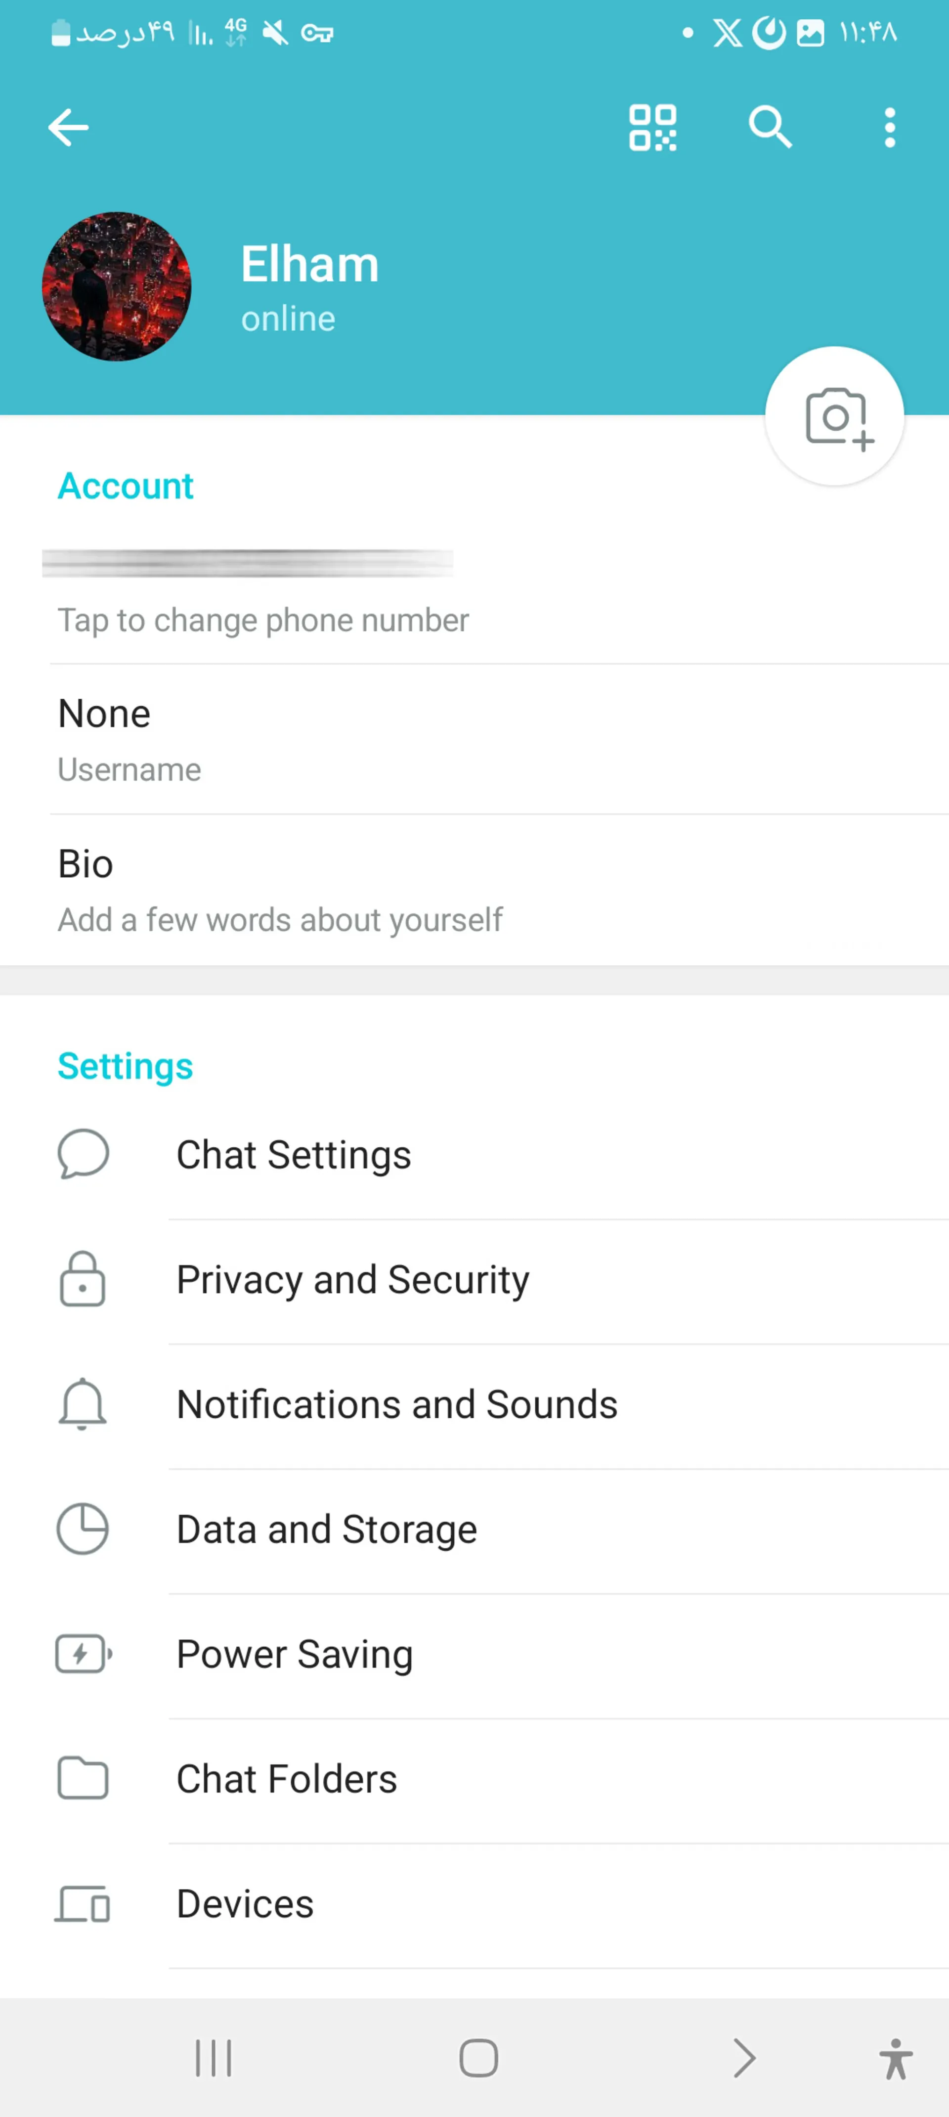This screenshot has height=2117, width=949.
Task: Open Chat Folders folder icon
Action: click(83, 1778)
